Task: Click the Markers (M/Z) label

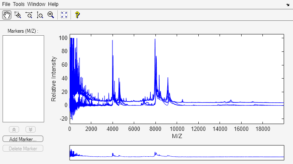Action: 23,31
